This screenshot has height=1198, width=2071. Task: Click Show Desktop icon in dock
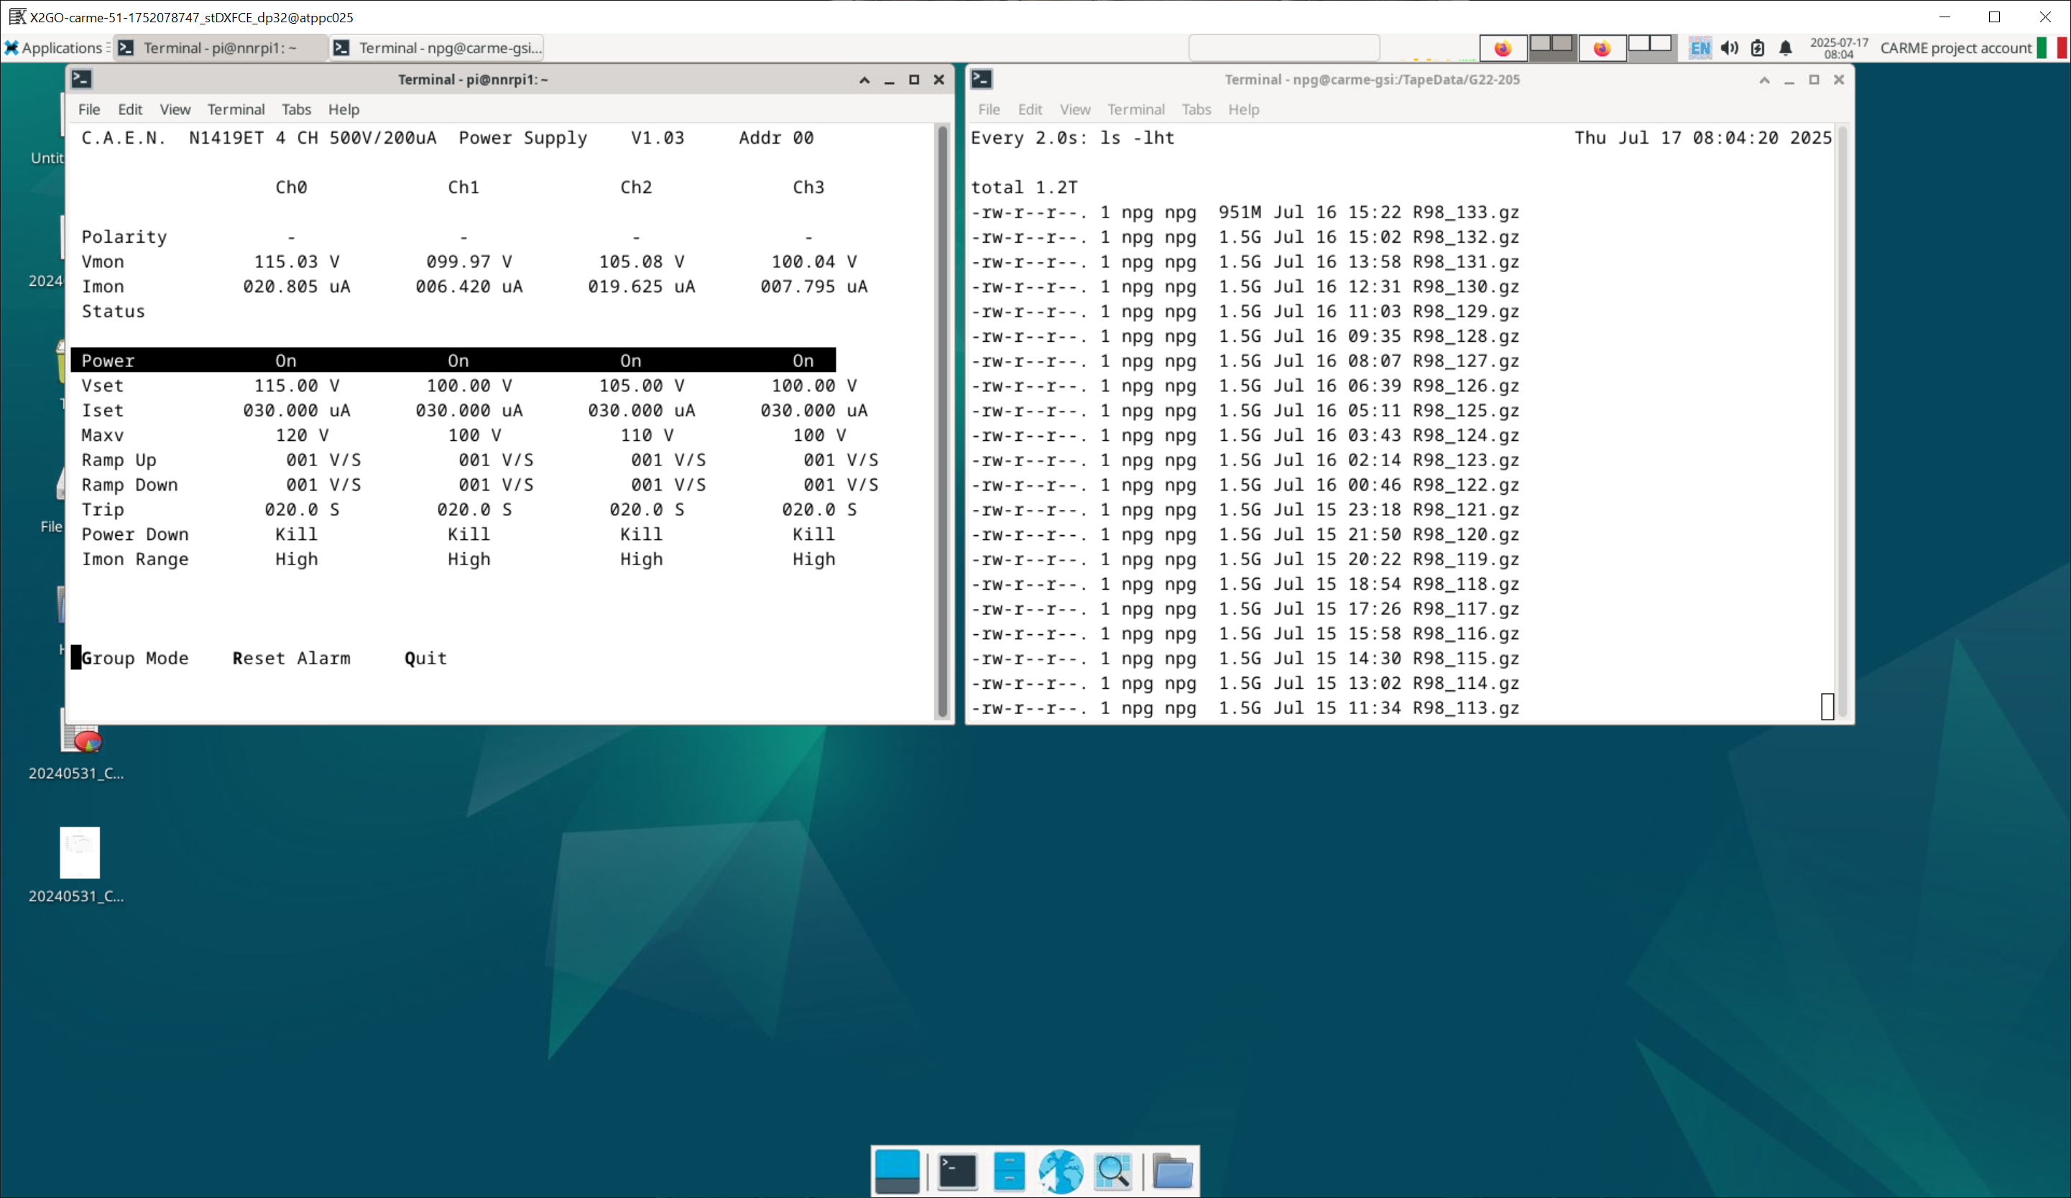point(897,1171)
